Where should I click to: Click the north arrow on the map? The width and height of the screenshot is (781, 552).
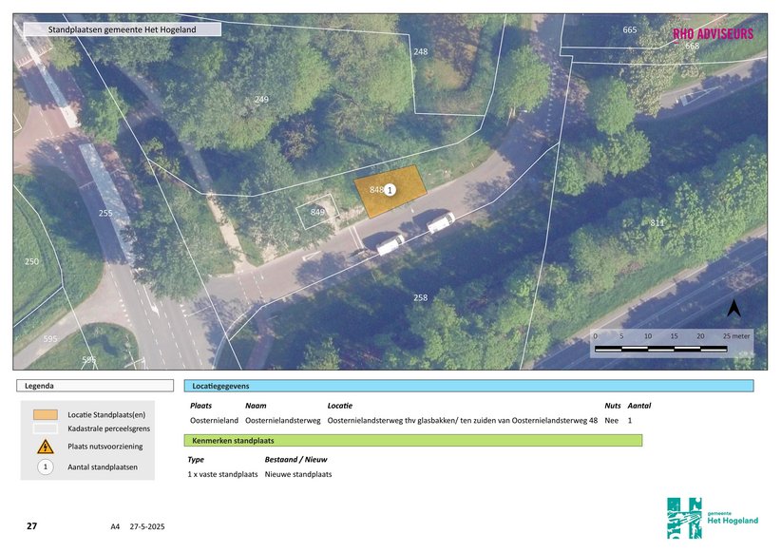tap(733, 308)
